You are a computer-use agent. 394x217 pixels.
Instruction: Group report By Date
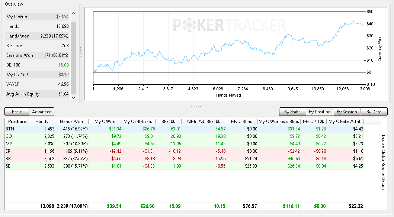(x=374, y=111)
